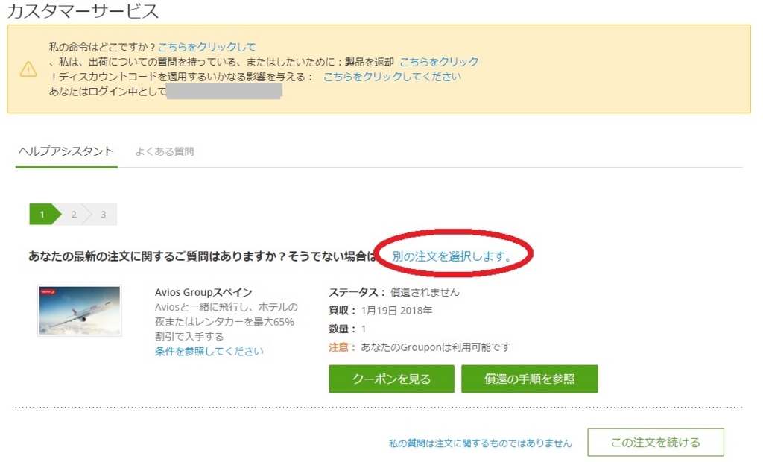Switch to the よくある質問 tab

point(165,151)
